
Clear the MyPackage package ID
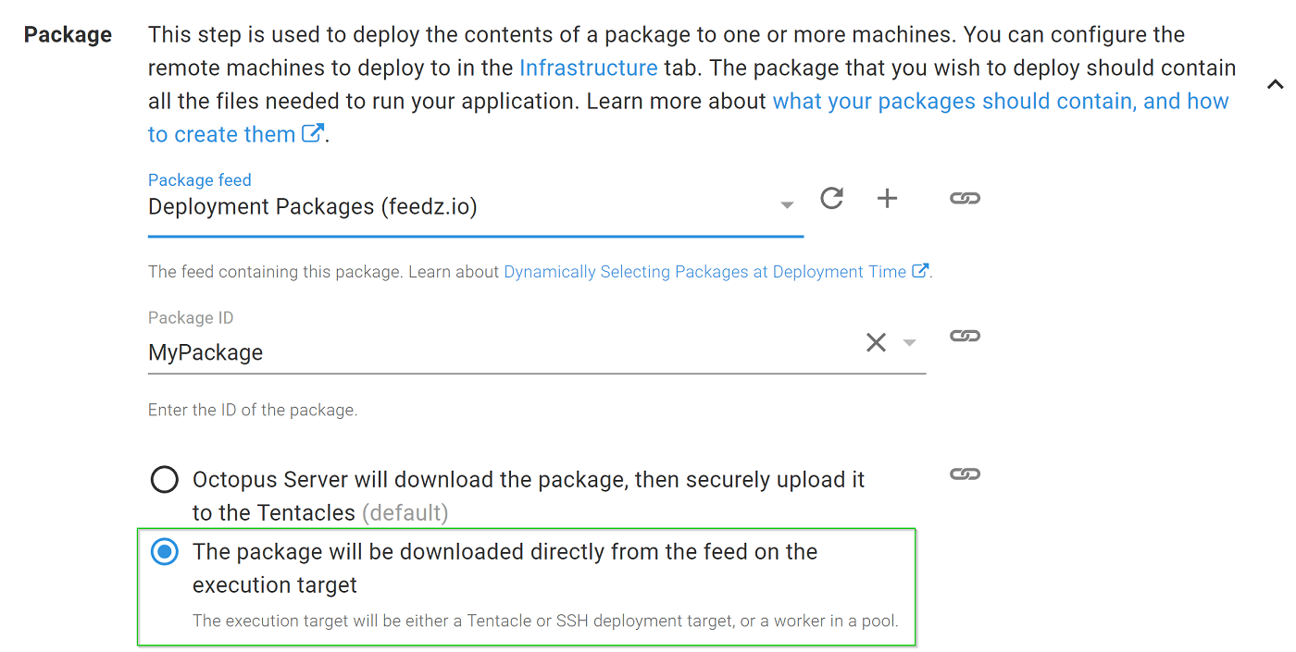[876, 341]
